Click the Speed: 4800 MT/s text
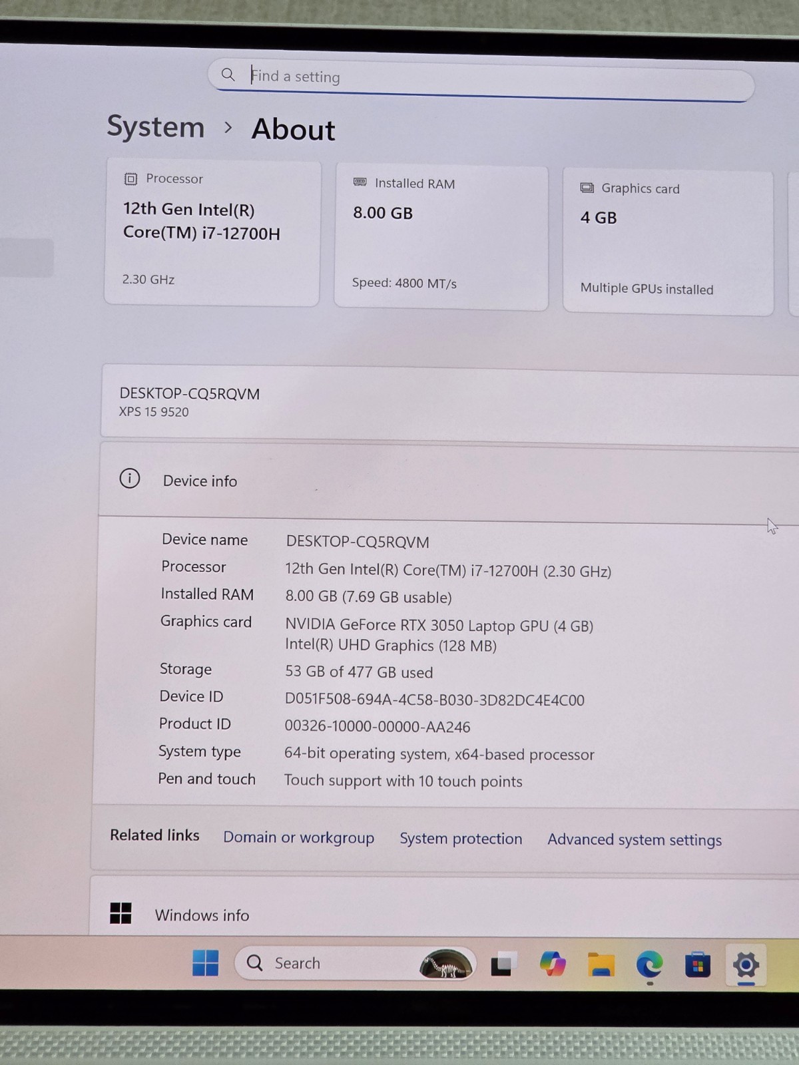Screen dimensions: 799x1065 (x=404, y=283)
